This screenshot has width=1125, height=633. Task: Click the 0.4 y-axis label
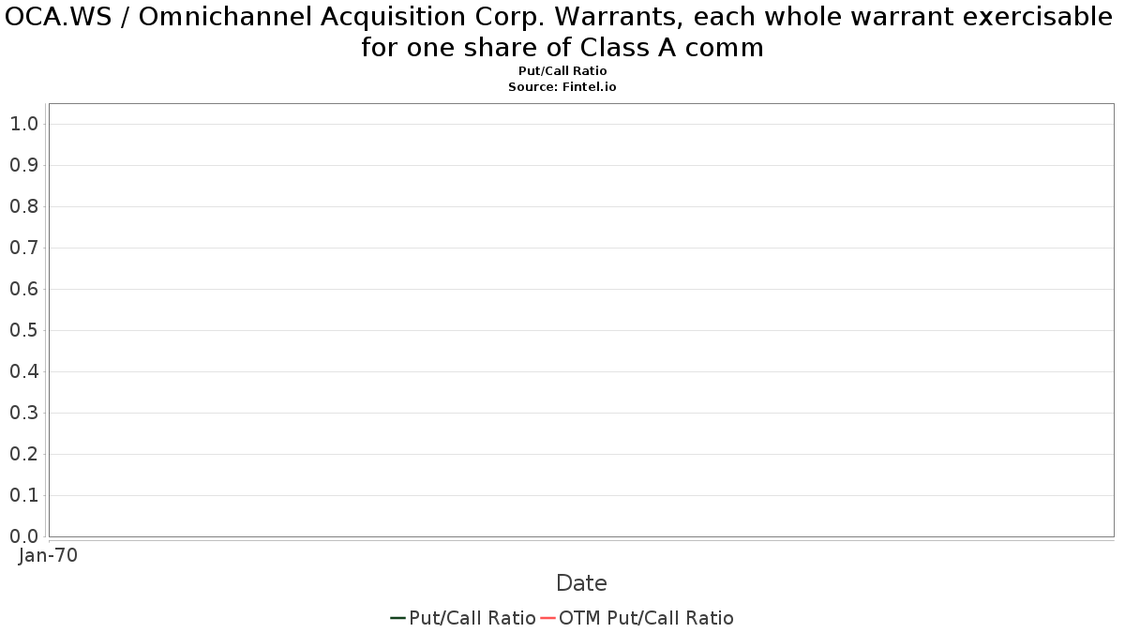pyautogui.click(x=23, y=371)
